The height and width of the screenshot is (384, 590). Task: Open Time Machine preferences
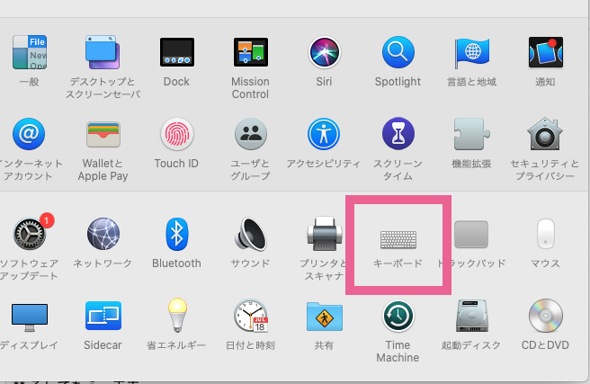coord(398,316)
